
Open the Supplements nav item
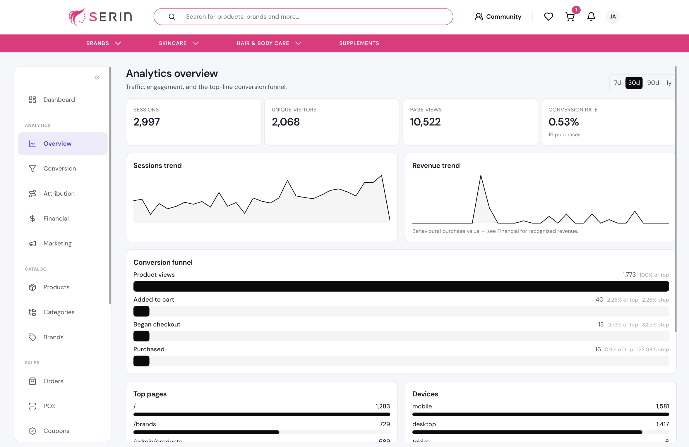click(359, 43)
